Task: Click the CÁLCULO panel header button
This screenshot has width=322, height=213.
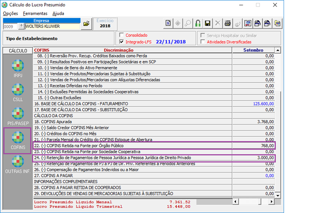Action: point(18,51)
